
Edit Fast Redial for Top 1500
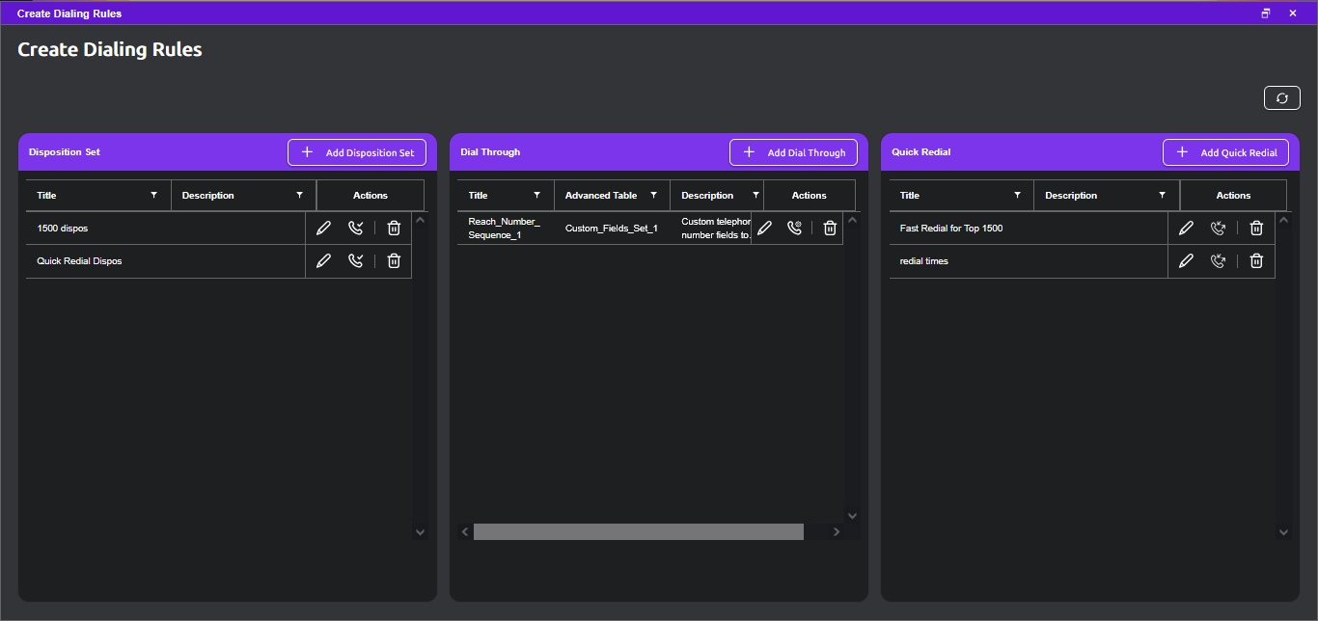coord(1187,229)
